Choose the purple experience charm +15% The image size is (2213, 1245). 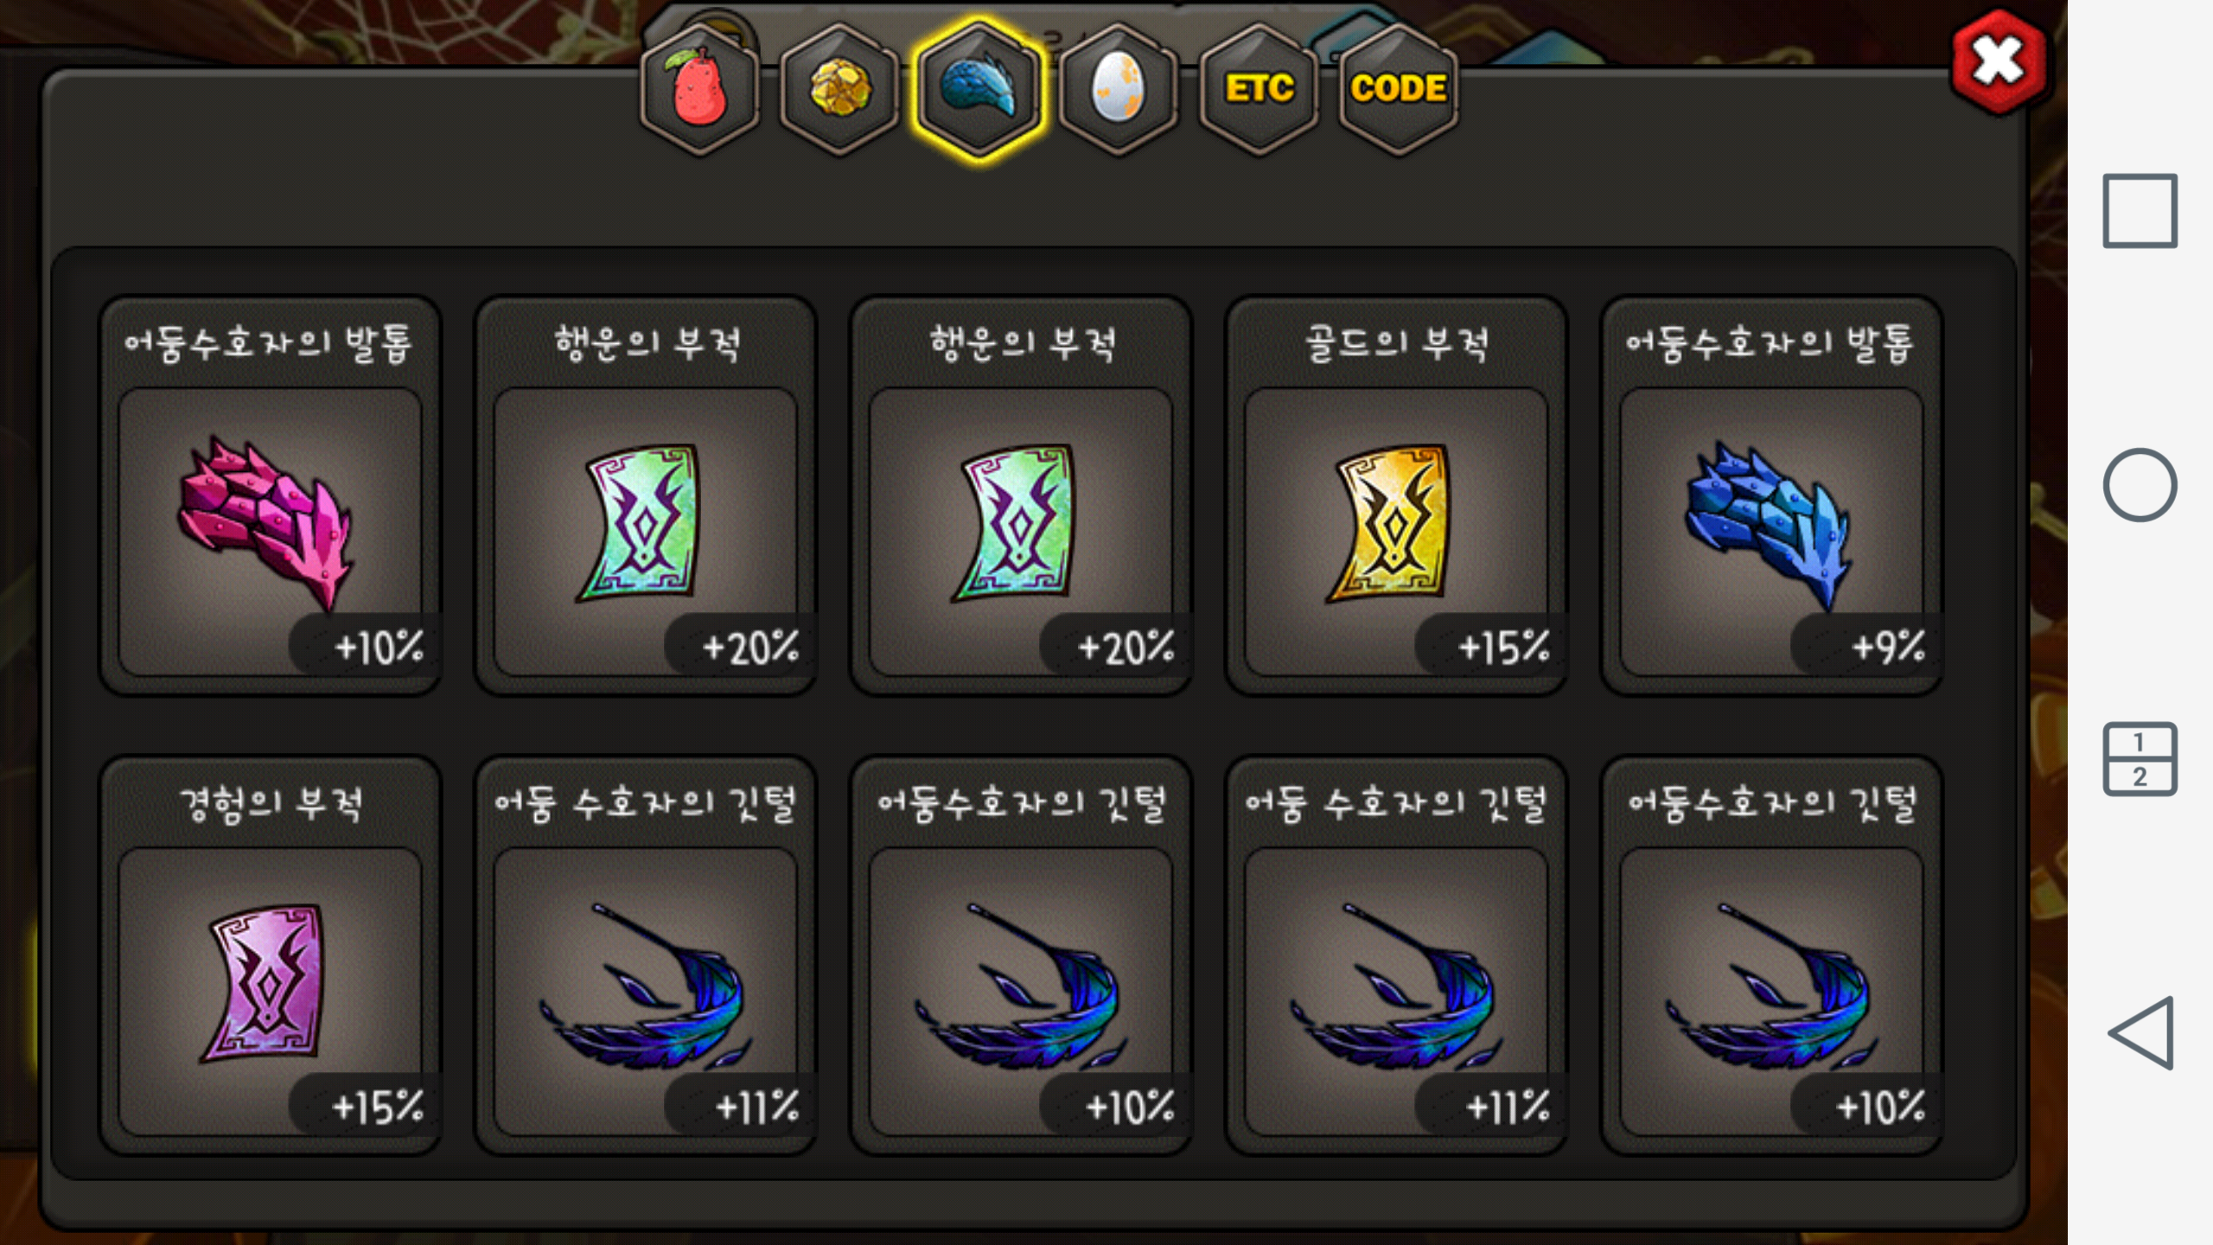[x=270, y=956]
